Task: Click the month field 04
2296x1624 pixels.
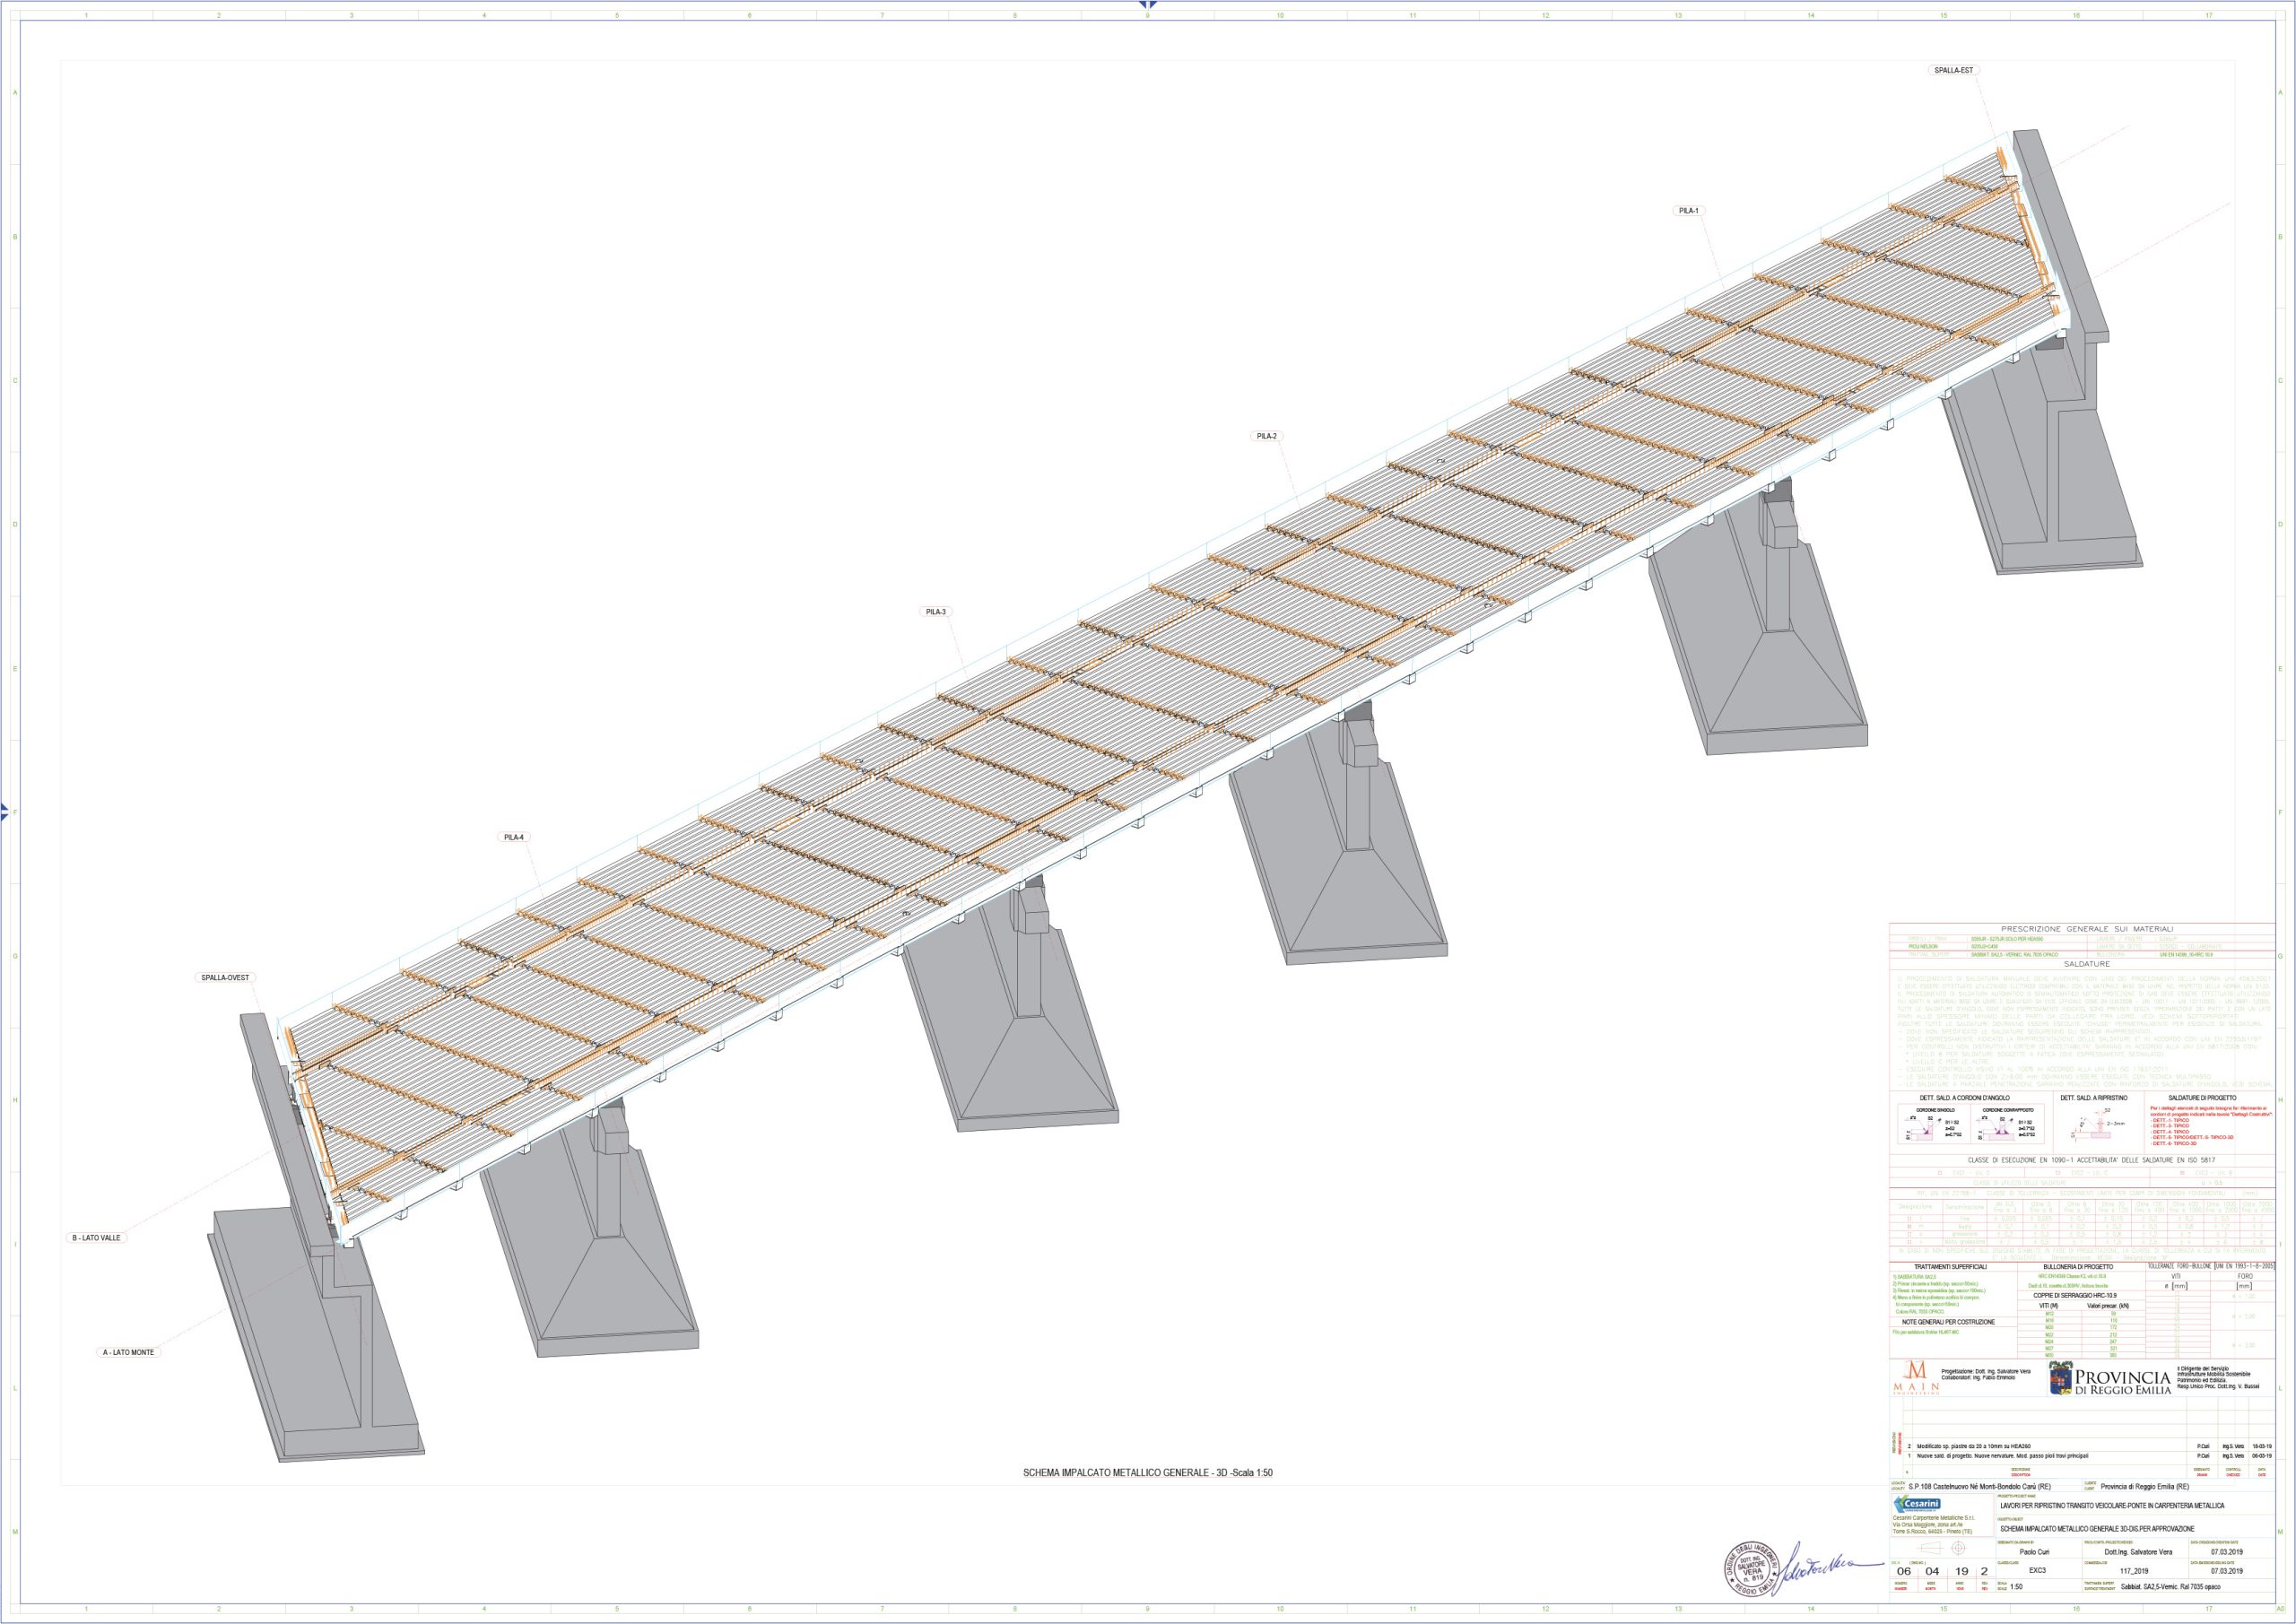Action: 1933,1572
